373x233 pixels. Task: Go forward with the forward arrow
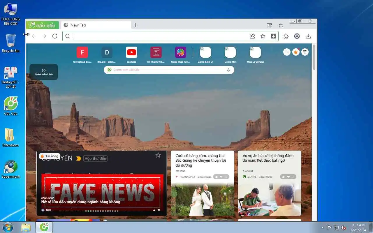click(x=44, y=36)
